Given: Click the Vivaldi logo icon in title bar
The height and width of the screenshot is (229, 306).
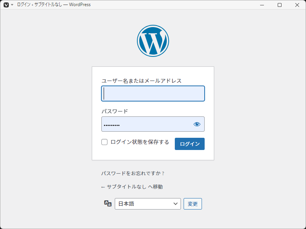Looking at the screenshot, I should (6, 5).
